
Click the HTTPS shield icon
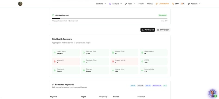point(142,61)
